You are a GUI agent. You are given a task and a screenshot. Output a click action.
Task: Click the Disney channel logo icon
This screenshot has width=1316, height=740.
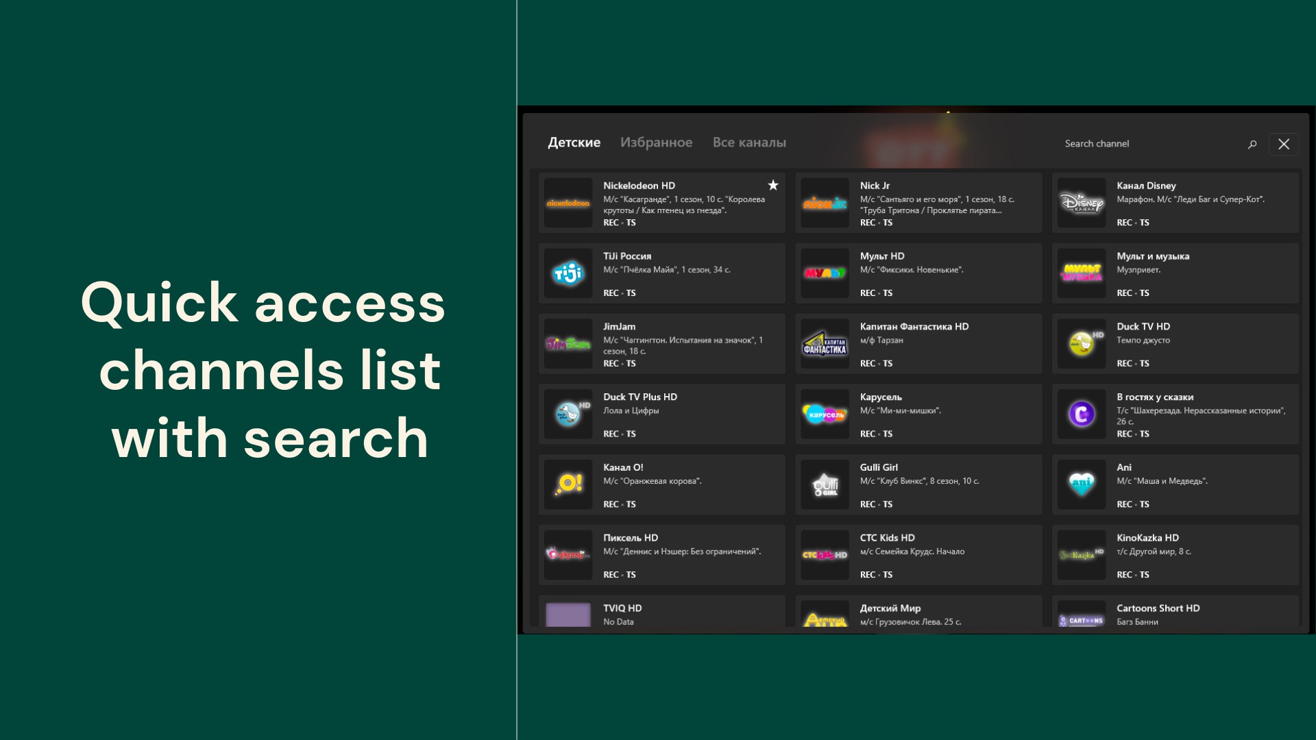point(1081,203)
